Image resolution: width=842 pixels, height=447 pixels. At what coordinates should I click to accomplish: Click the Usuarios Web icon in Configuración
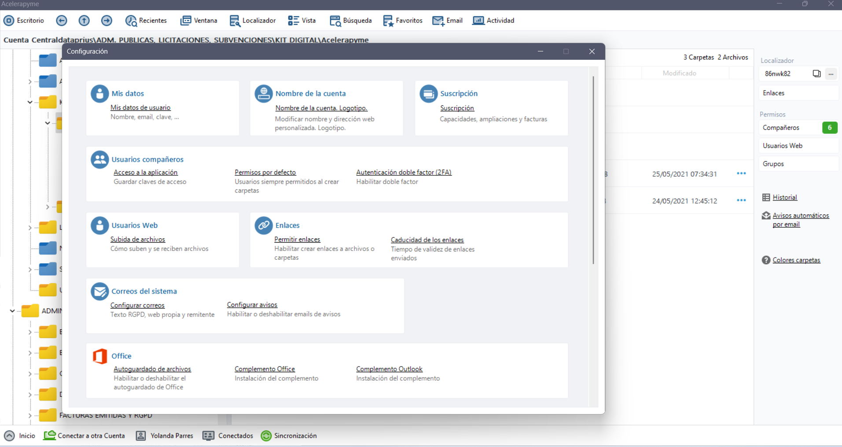[x=100, y=225]
